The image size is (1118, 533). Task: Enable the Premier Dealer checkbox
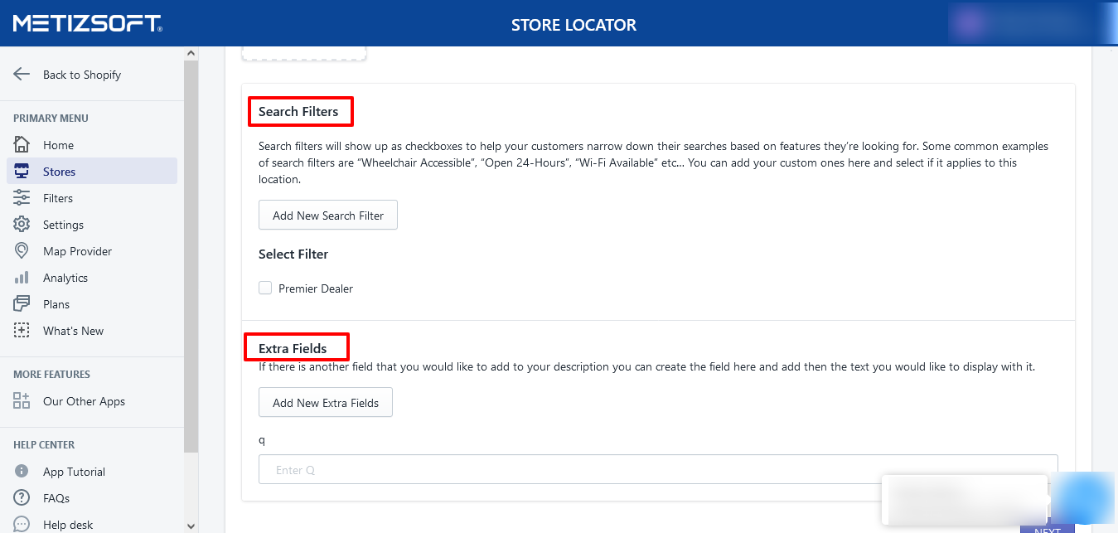pos(265,288)
